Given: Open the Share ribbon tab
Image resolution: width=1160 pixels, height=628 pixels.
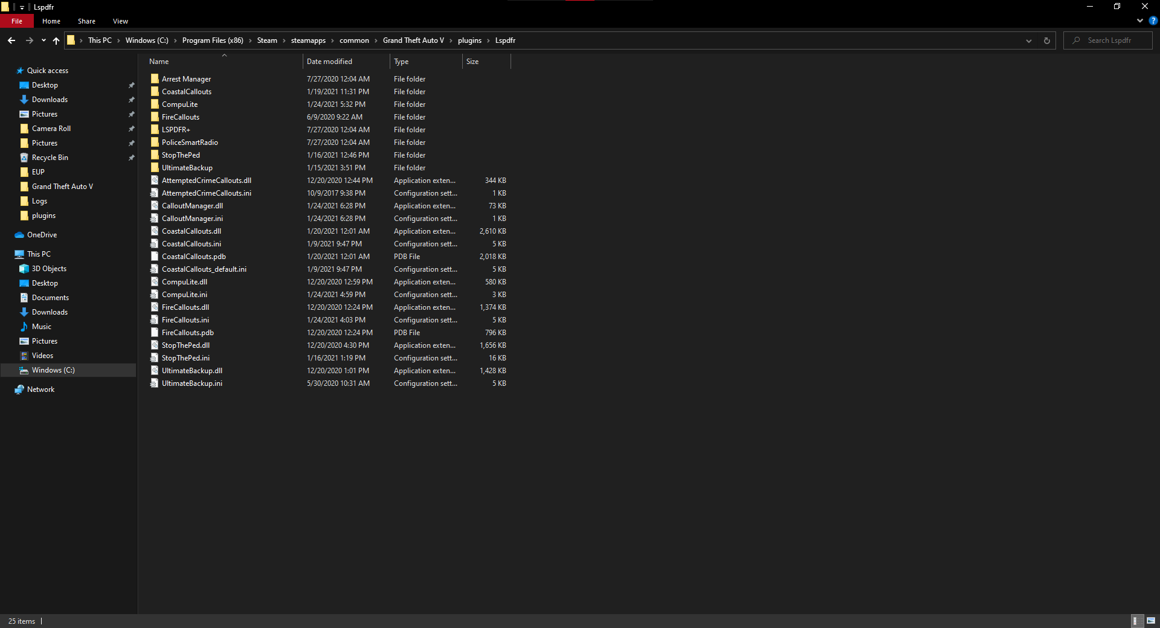Looking at the screenshot, I should 86,21.
